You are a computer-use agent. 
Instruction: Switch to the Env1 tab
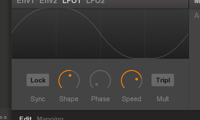pyautogui.click(x=25, y=2)
